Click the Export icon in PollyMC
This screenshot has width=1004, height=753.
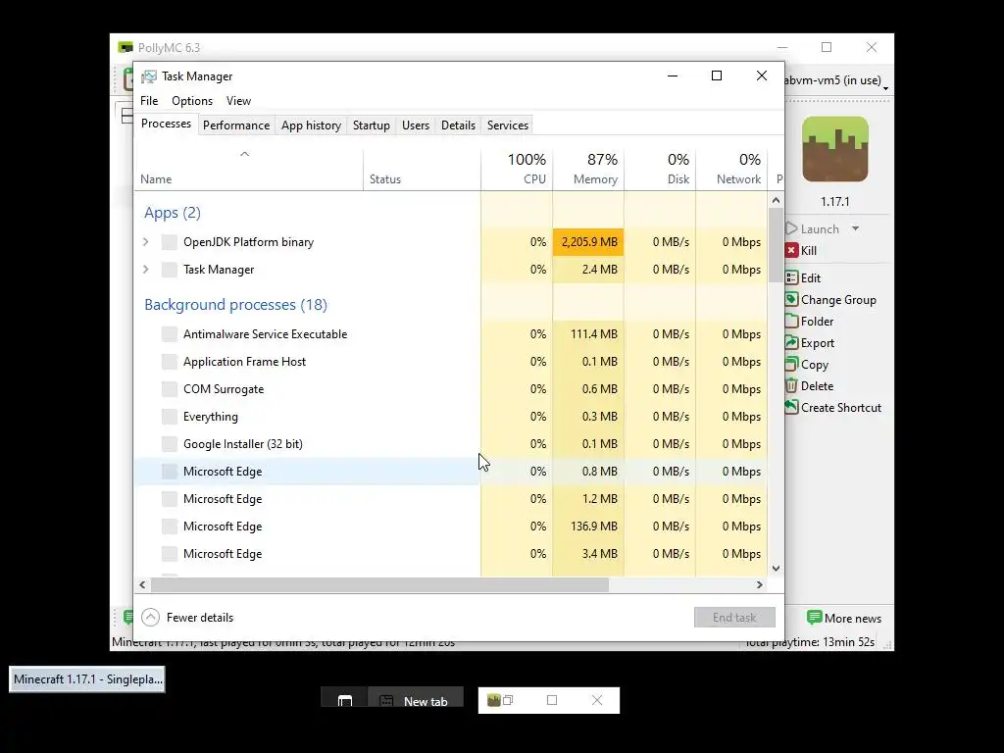(791, 342)
